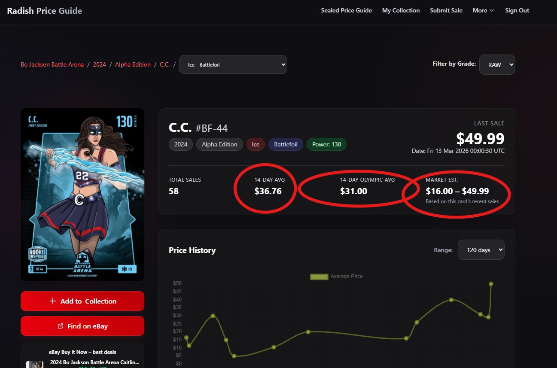Click the $40 data point on the chart
Viewport: 557px width, 368px height.
coord(451,300)
